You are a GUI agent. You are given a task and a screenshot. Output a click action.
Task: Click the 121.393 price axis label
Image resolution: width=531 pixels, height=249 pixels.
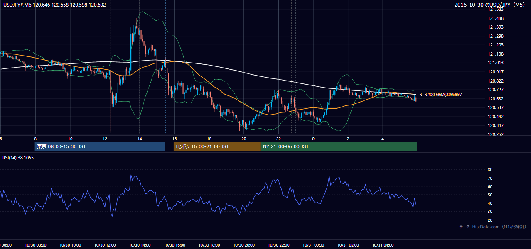click(495, 27)
